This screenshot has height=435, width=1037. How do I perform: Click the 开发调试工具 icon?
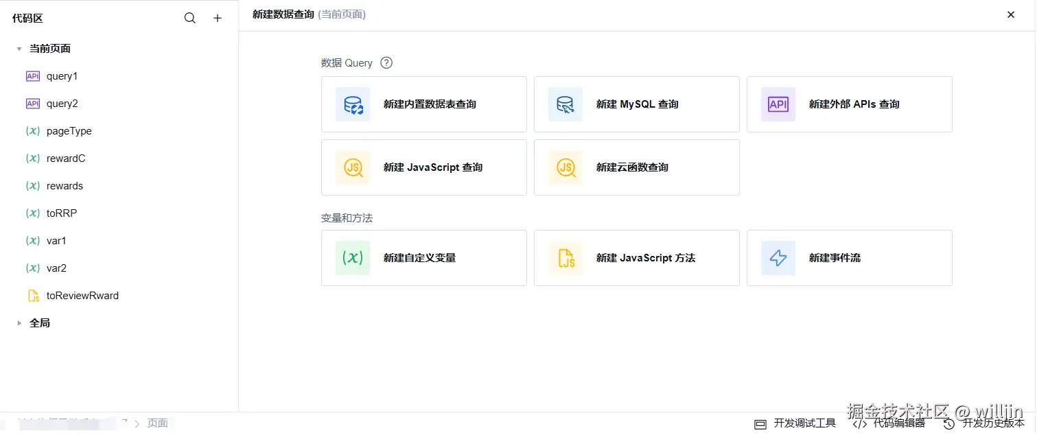point(760,424)
